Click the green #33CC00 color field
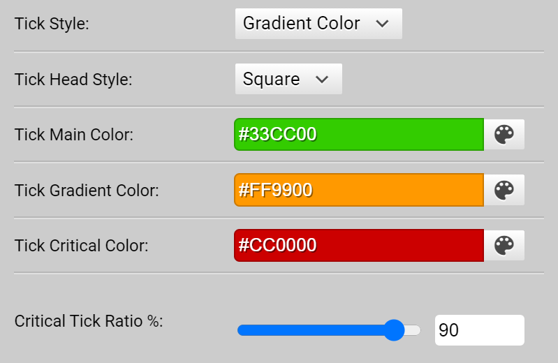Viewport: 558px width, 363px height. click(359, 135)
